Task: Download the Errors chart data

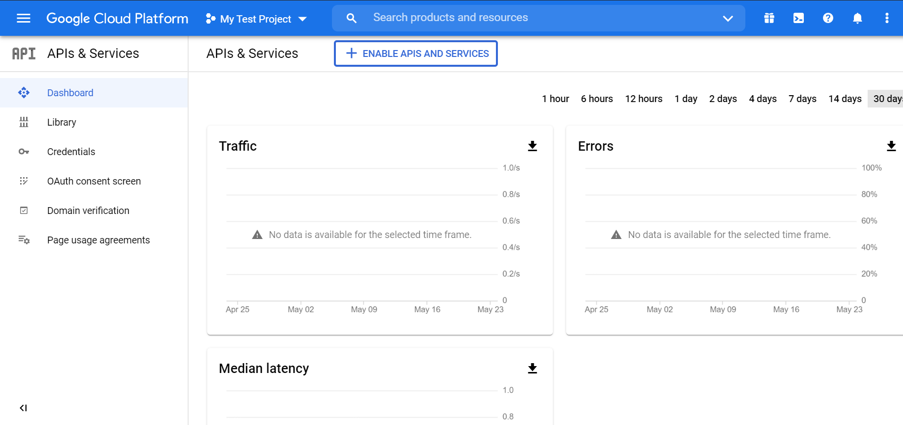Action: pos(891,146)
